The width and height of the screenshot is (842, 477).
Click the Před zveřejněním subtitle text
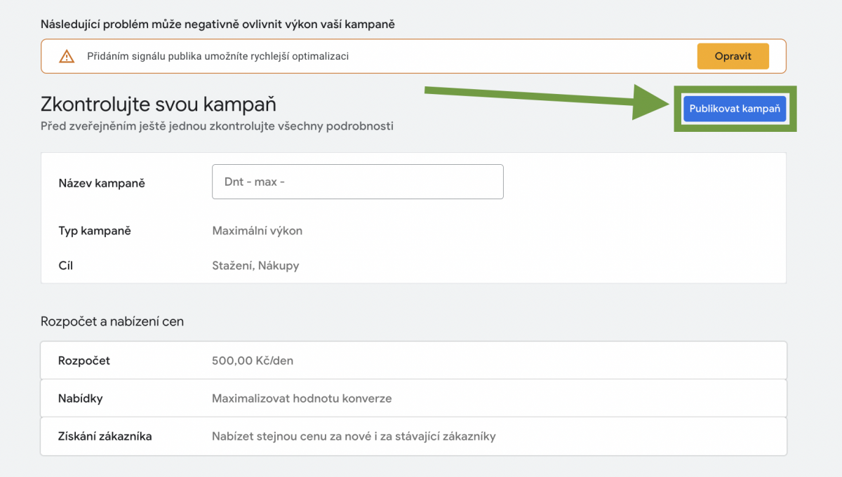218,126
